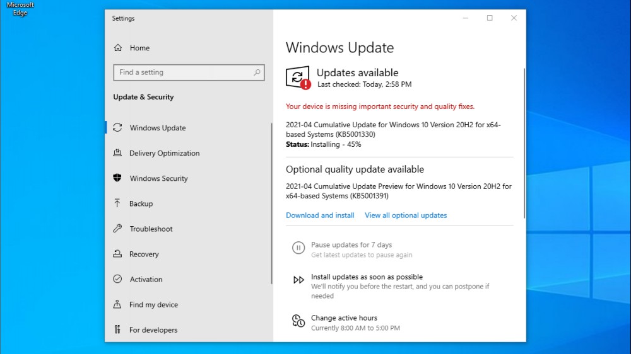Image resolution: width=631 pixels, height=354 pixels.
Task: Click the Home house icon
Action: 117,48
